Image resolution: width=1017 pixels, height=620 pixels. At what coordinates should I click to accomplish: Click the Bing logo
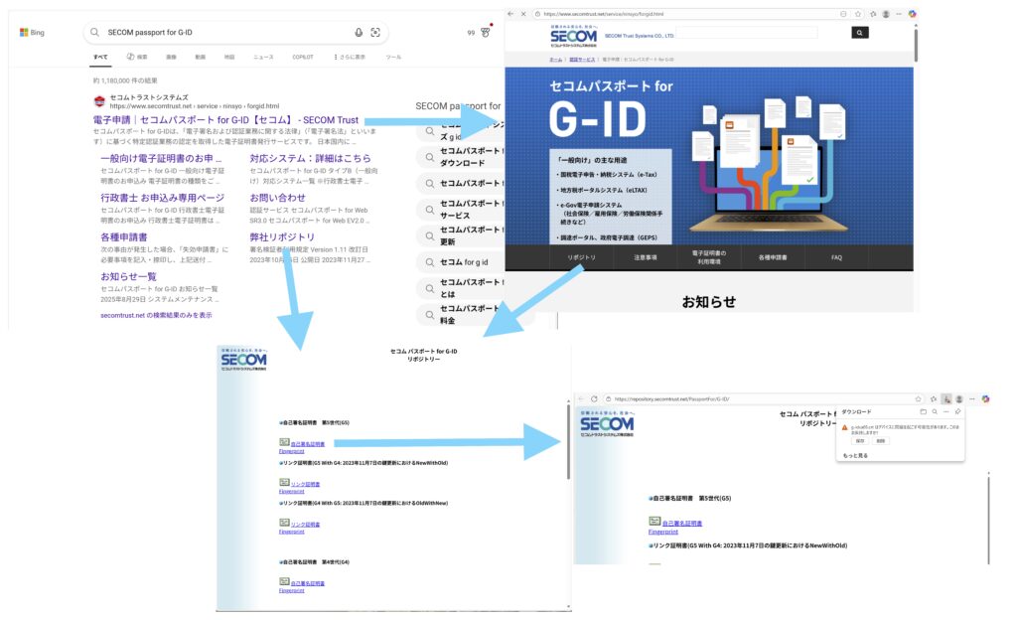(32, 33)
